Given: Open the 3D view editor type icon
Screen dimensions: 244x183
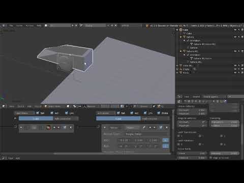Looking at the screenshot, I should pos(4,106).
